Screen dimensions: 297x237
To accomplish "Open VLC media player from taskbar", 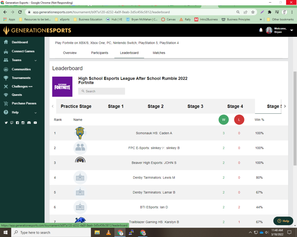I will 108,232.
